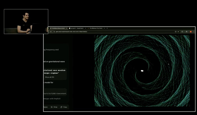Screen dimensions: 197x115
Task: Click the merging white dots in animation
Action: (142, 71)
